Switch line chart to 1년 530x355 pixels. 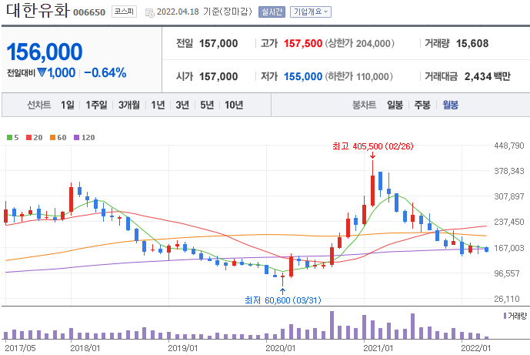coord(158,105)
